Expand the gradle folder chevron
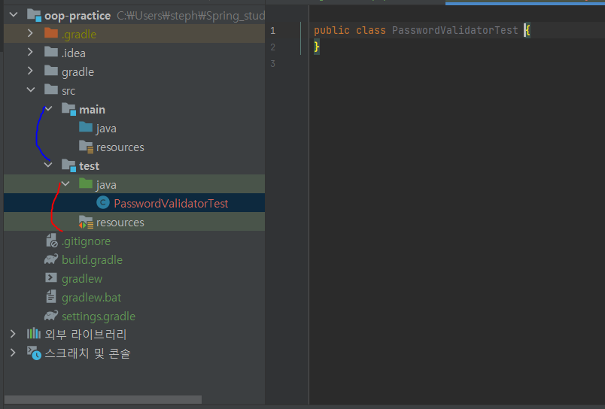The image size is (605, 409). click(31, 71)
